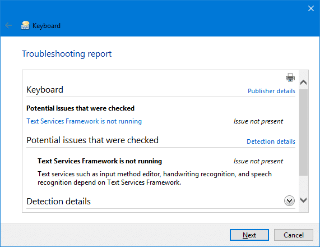Click the Detection details section heading

click(x=59, y=202)
